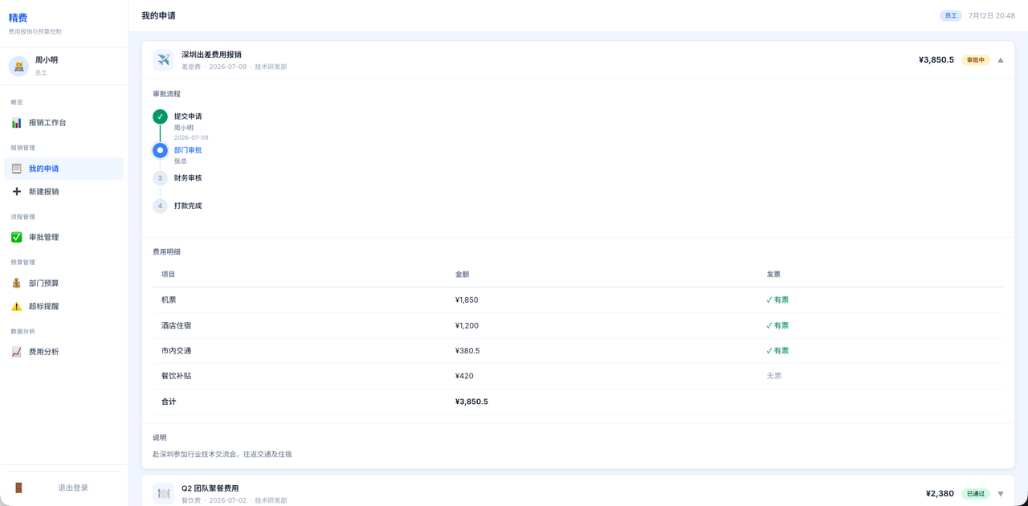This screenshot has width=1028, height=506.
Task: Click the ¥2,380 amount
Action: 940,494
